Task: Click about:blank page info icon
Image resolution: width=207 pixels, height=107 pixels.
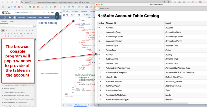Action: click(97, 9)
